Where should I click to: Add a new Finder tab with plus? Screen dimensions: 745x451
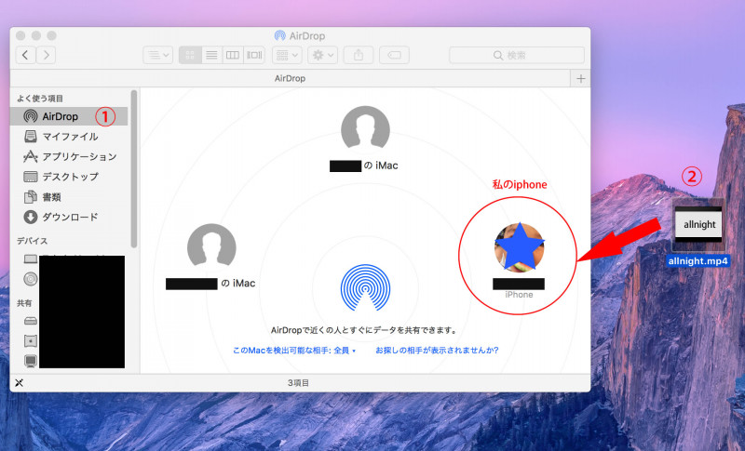click(x=580, y=79)
